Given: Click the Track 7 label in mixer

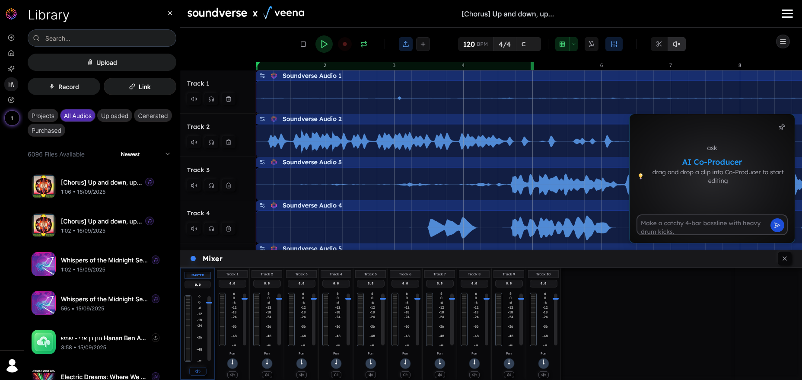Looking at the screenshot, I should 439,274.
